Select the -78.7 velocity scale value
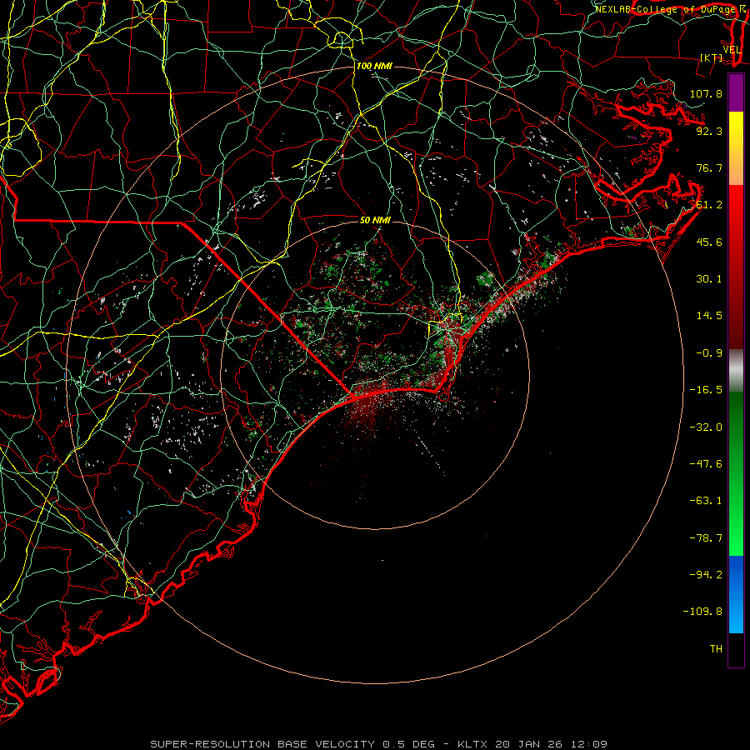 (x=706, y=538)
